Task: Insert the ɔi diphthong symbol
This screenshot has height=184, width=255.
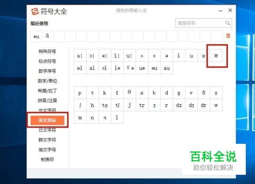Action: click(x=105, y=68)
